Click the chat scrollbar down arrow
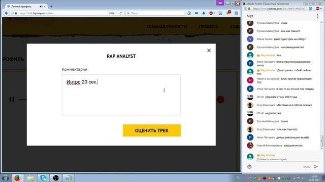This screenshot has height=182, width=325. (x=321, y=148)
